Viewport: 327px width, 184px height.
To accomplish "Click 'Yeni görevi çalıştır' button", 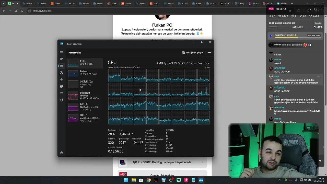I will pos(192,53).
